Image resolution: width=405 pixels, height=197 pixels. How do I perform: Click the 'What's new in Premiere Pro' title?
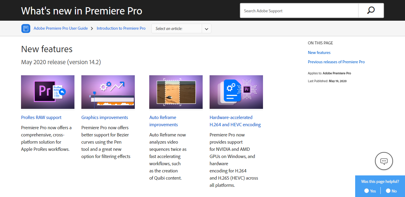point(82,11)
